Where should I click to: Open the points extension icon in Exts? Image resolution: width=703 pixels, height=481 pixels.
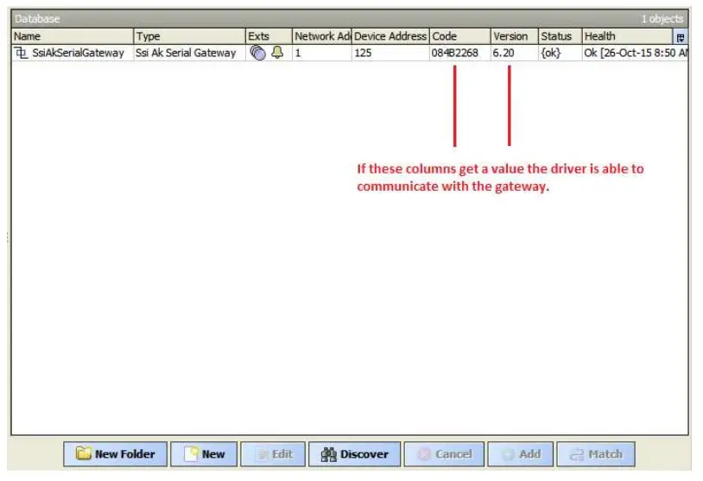tap(258, 53)
